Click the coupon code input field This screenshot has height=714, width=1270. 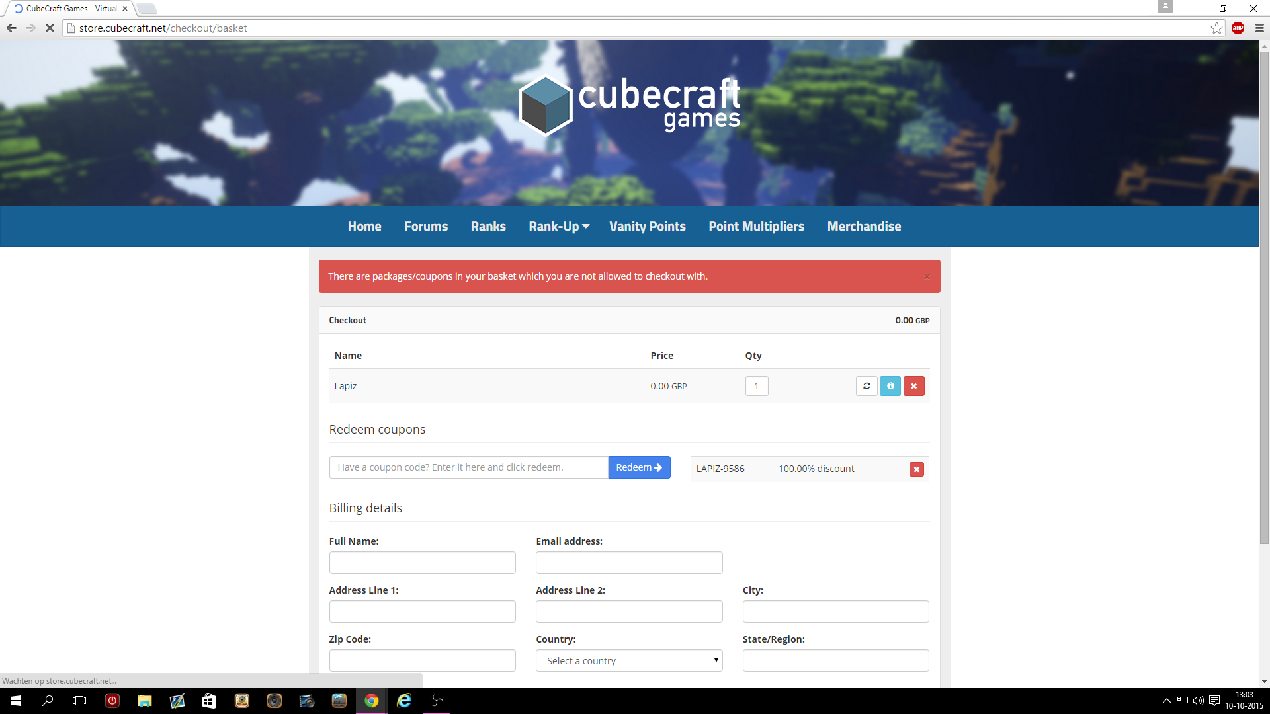click(x=468, y=467)
